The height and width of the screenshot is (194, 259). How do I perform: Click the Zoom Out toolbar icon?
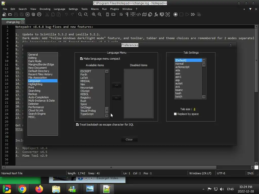point(100,14)
